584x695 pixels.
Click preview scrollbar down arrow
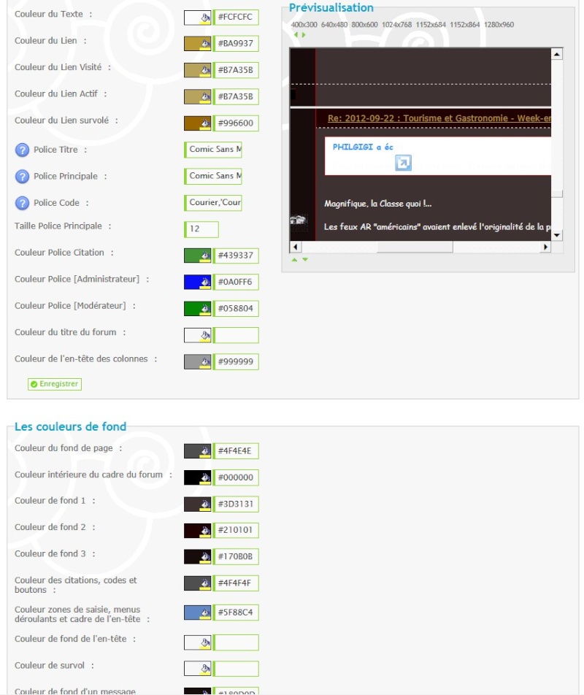pos(557,235)
